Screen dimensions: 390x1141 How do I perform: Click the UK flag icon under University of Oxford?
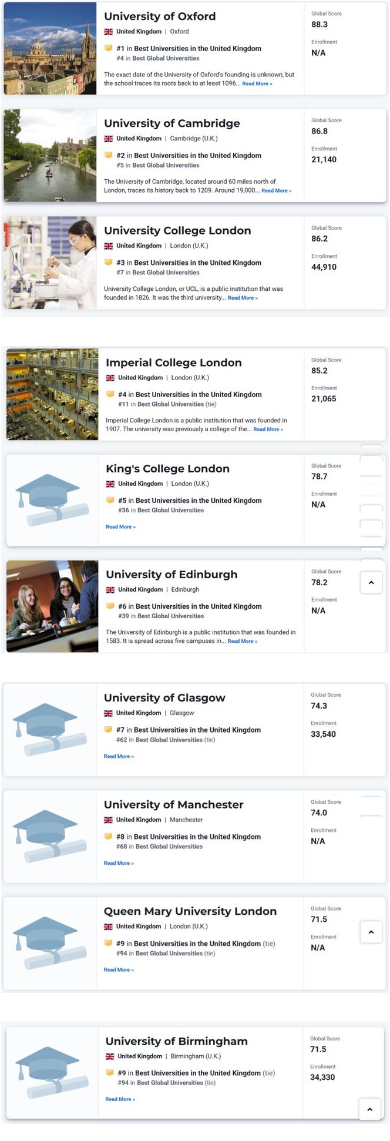coord(109,32)
